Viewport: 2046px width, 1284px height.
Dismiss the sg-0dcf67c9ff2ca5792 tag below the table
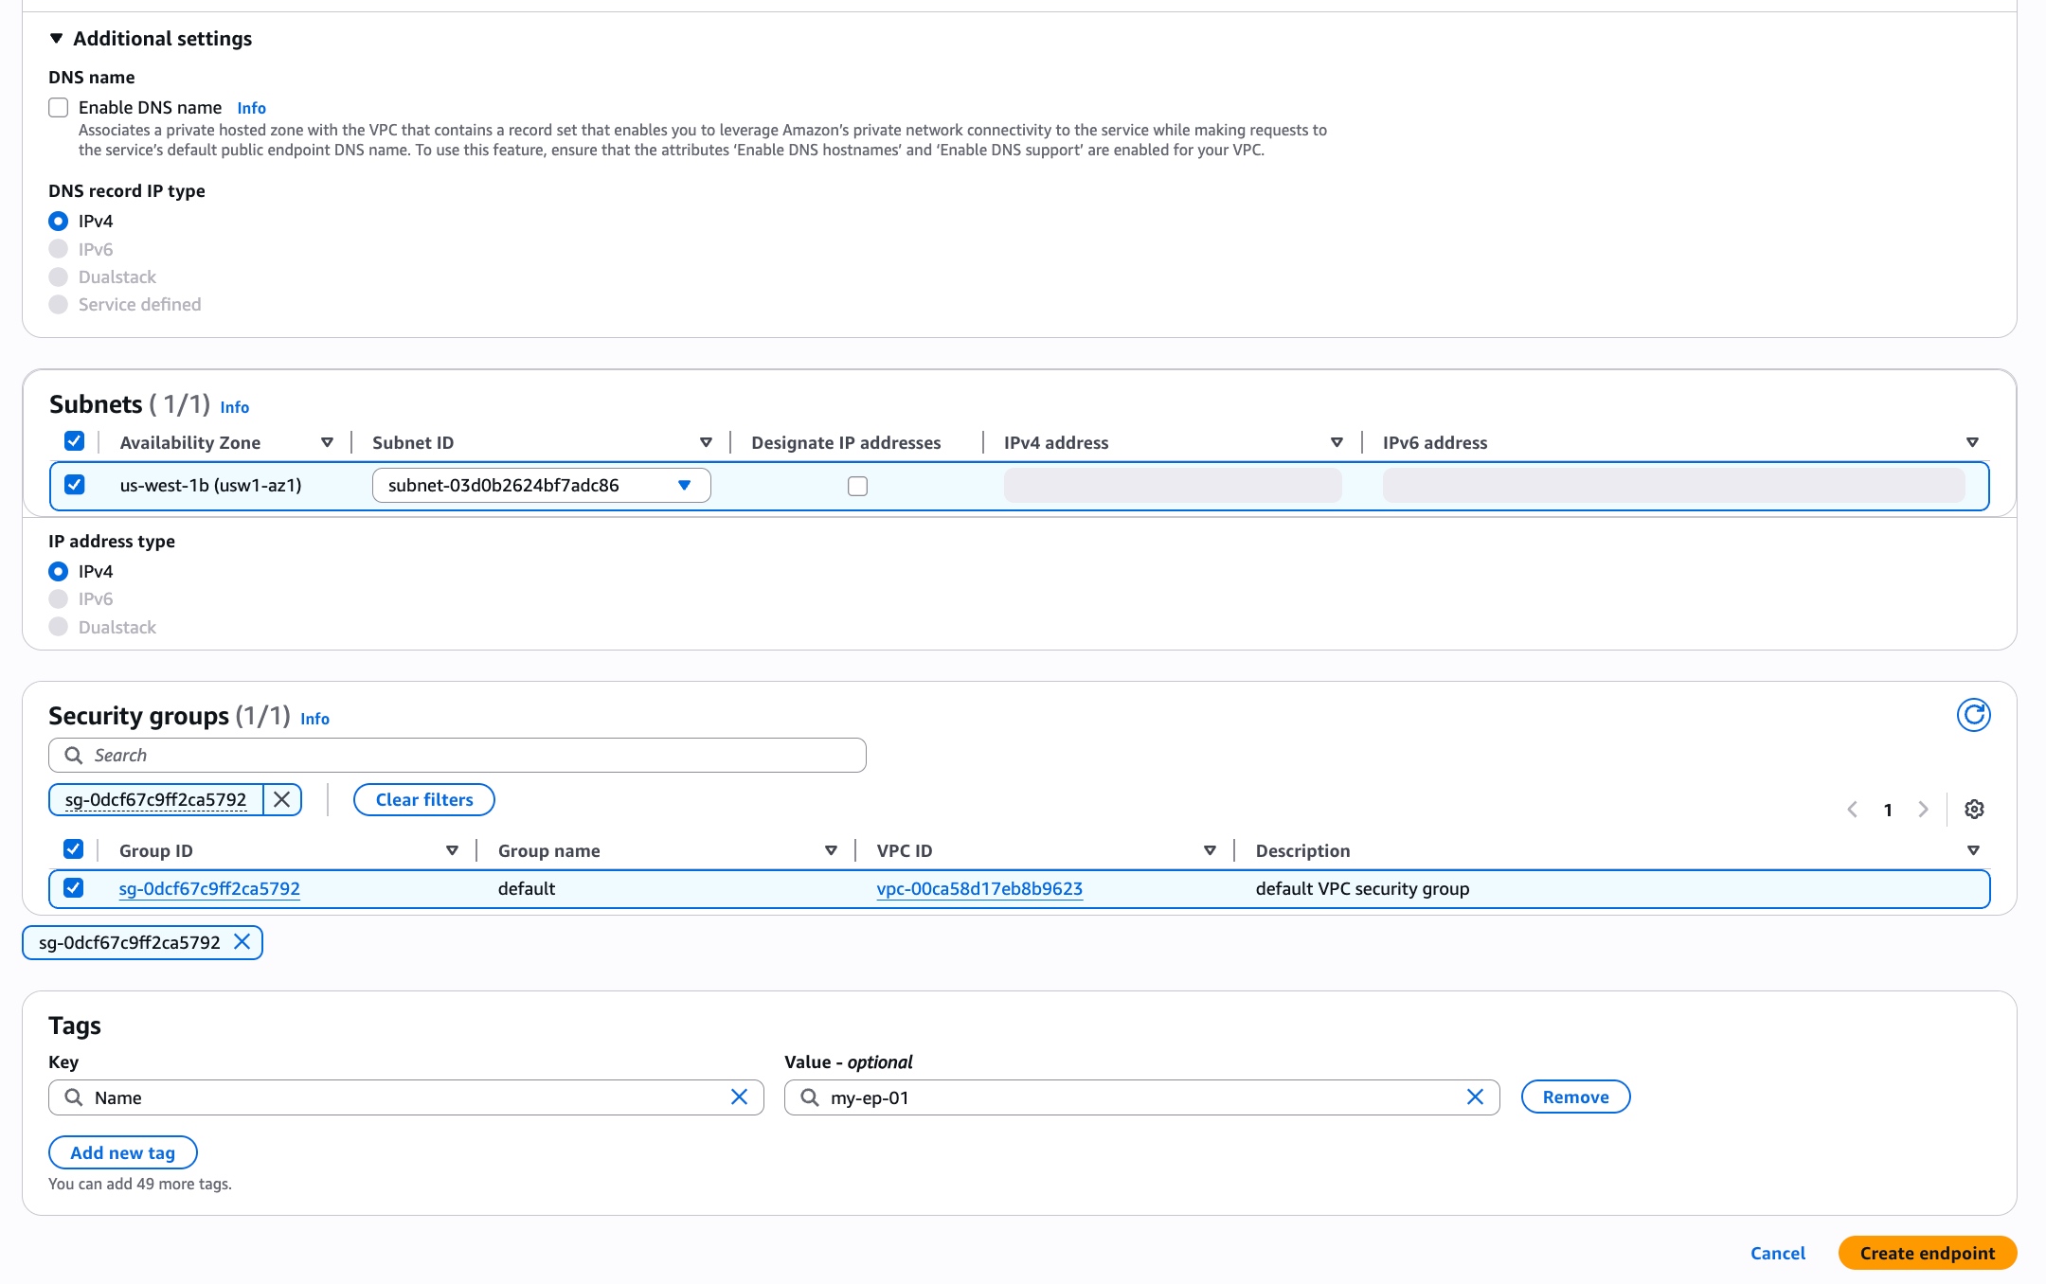point(243,942)
